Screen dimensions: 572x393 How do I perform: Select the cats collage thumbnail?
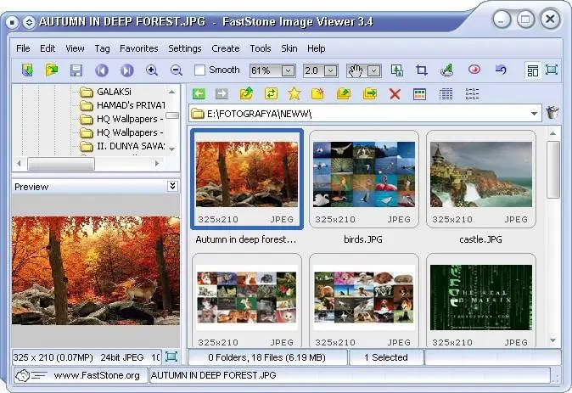click(247, 301)
